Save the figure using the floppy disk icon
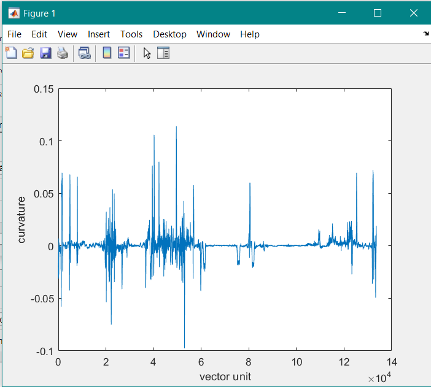This screenshot has height=387, width=431. 45,53
